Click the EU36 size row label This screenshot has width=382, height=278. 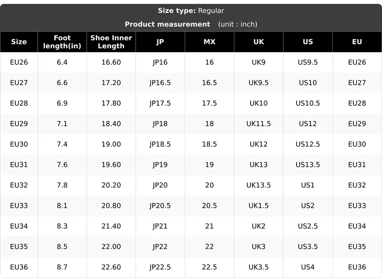click(19, 267)
